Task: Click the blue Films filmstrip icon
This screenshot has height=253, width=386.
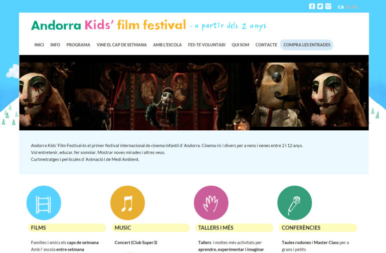Action: (44, 203)
